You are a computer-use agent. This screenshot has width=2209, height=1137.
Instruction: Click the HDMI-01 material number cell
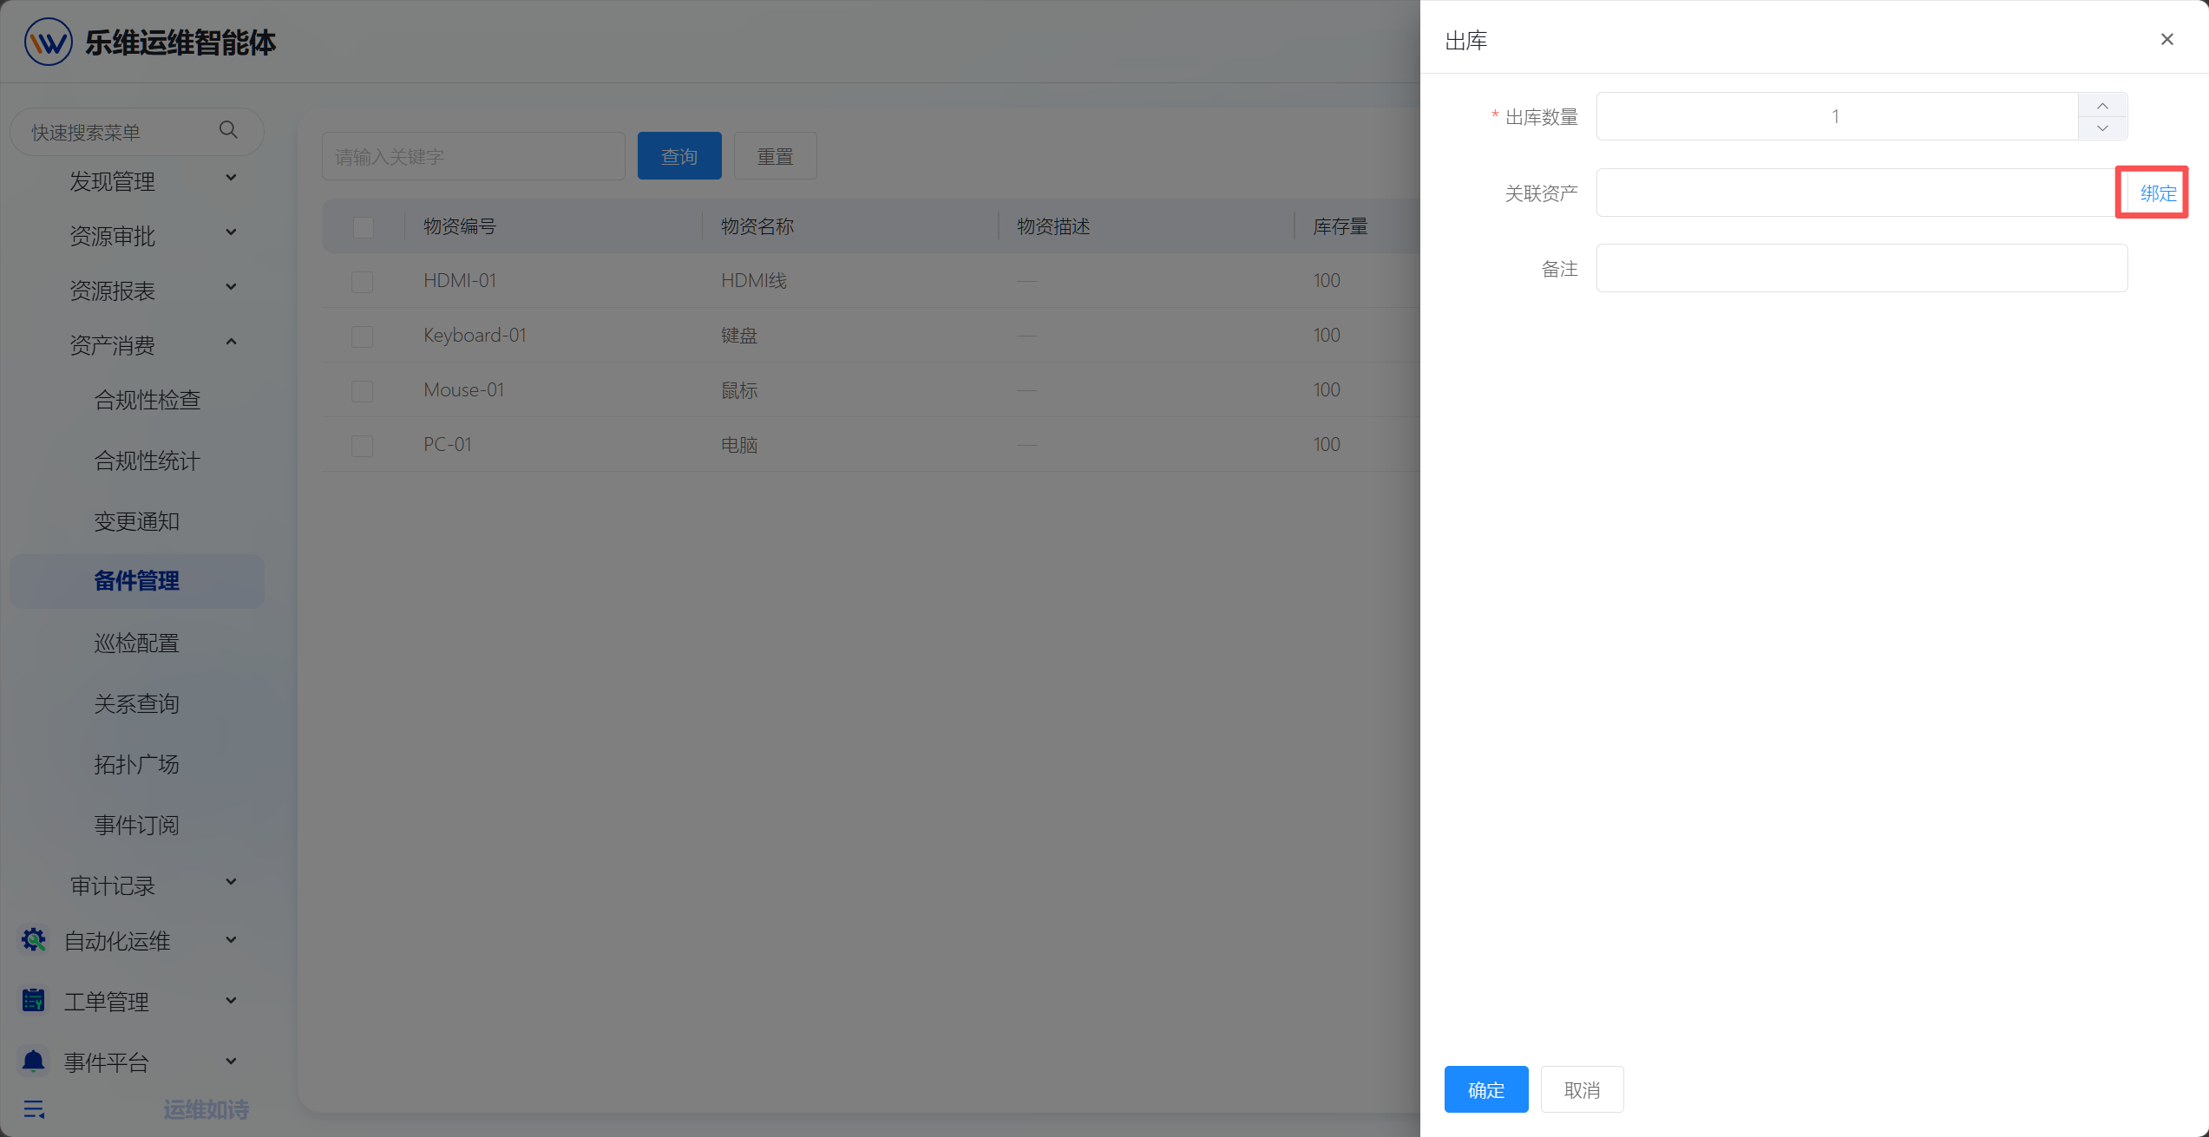pos(460,281)
